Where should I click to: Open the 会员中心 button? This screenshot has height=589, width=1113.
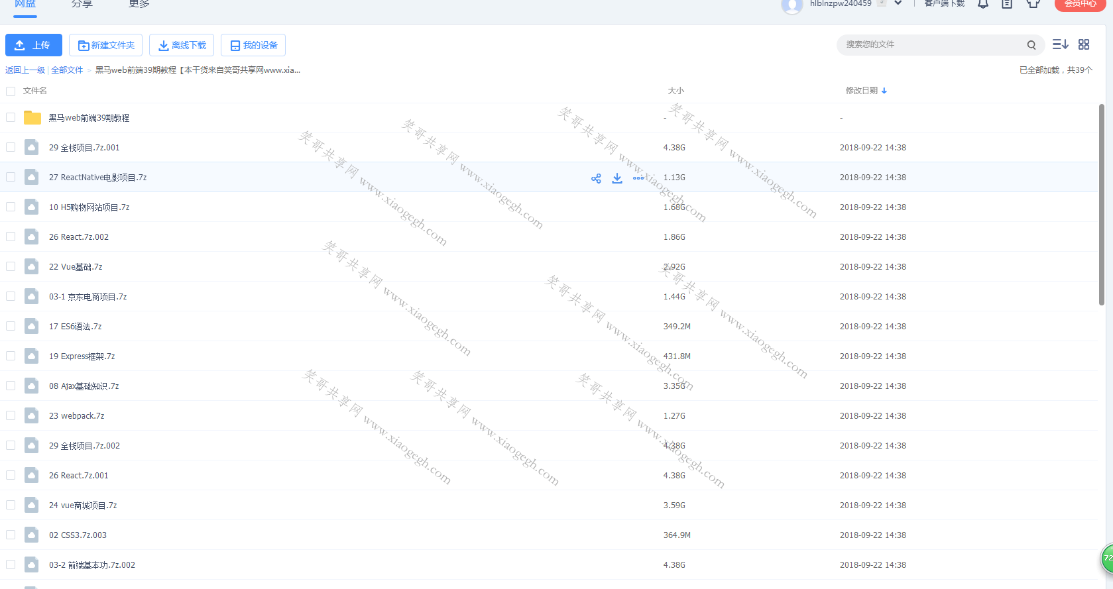tap(1080, 5)
